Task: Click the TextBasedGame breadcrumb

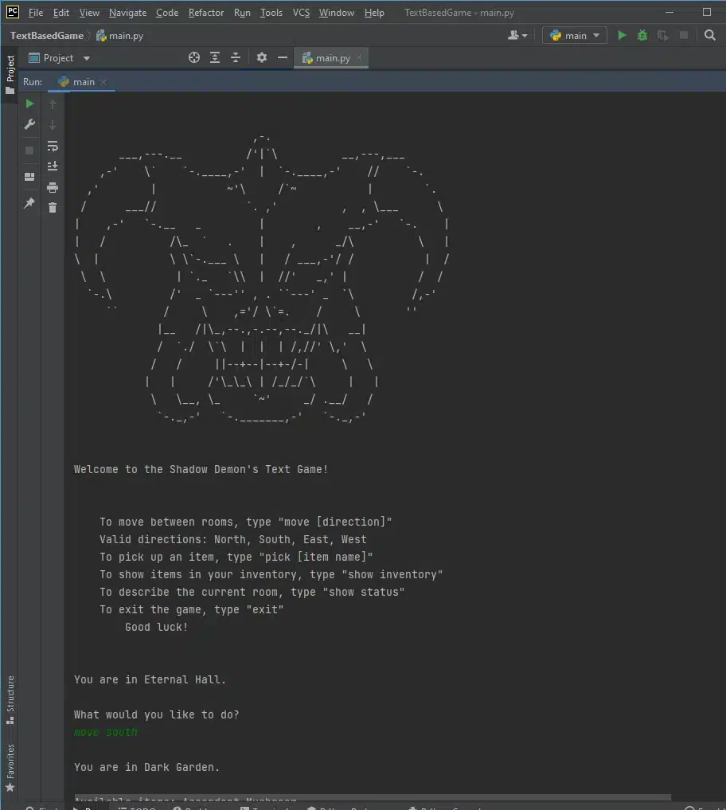Action: click(46, 36)
